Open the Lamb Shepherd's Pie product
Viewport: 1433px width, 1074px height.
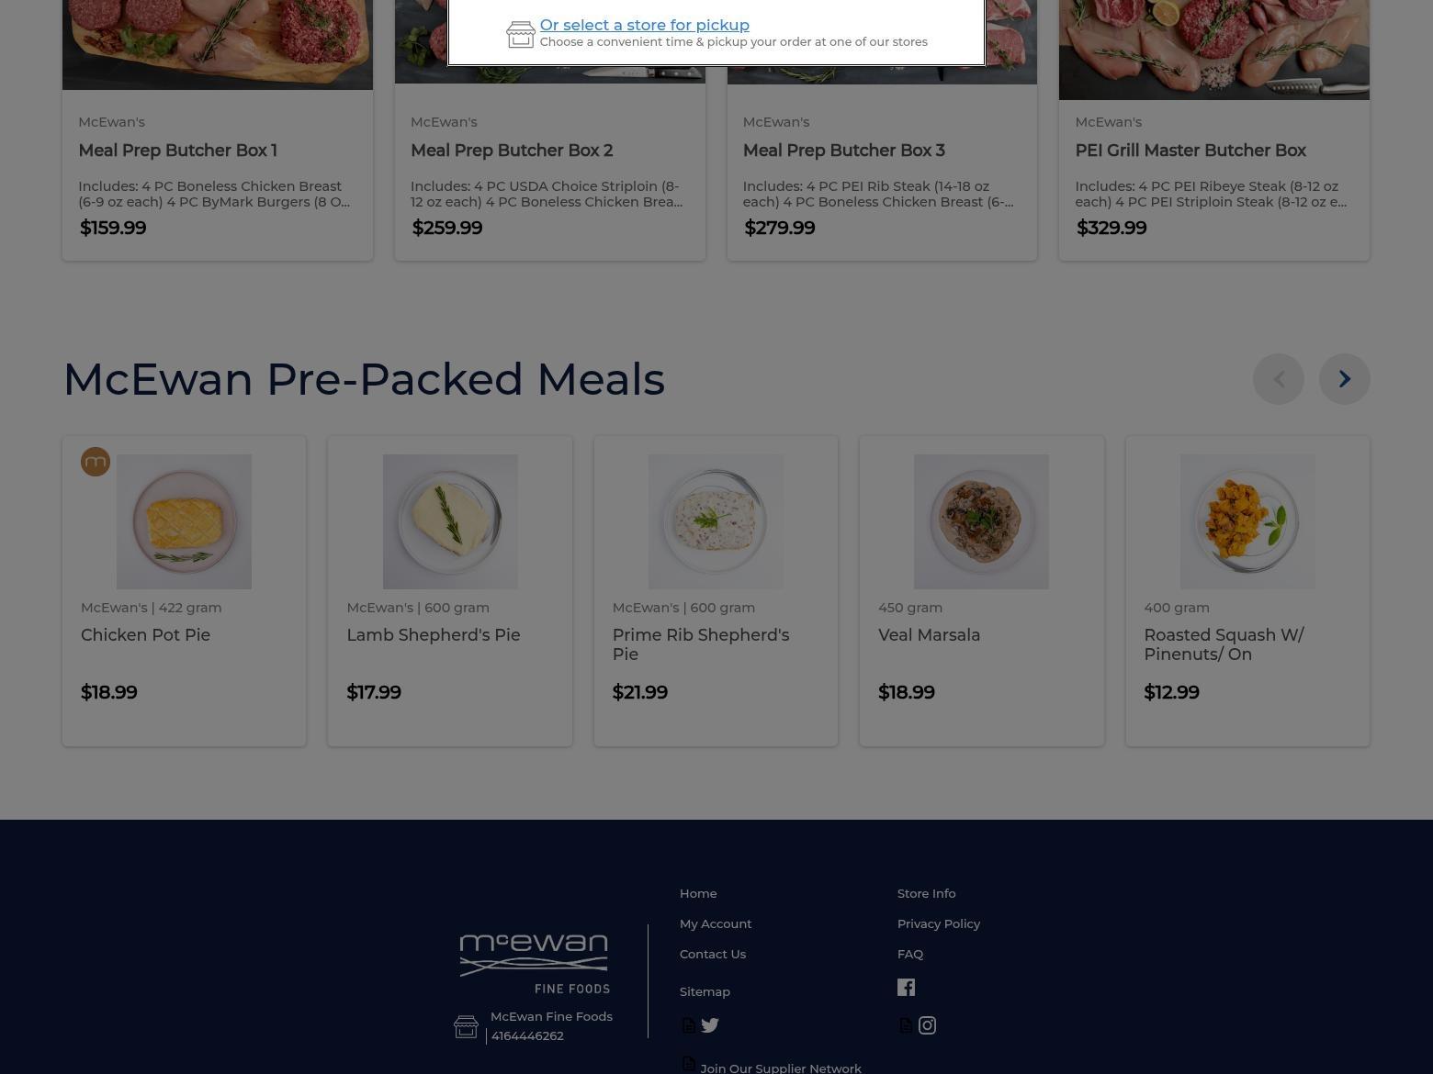click(434, 635)
